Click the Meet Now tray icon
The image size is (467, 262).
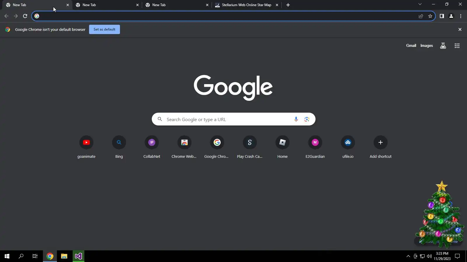(415, 256)
